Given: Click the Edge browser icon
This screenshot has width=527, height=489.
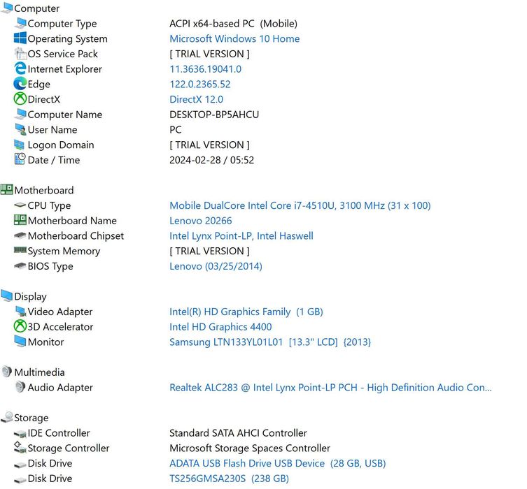Looking at the screenshot, I should click(20, 84).
